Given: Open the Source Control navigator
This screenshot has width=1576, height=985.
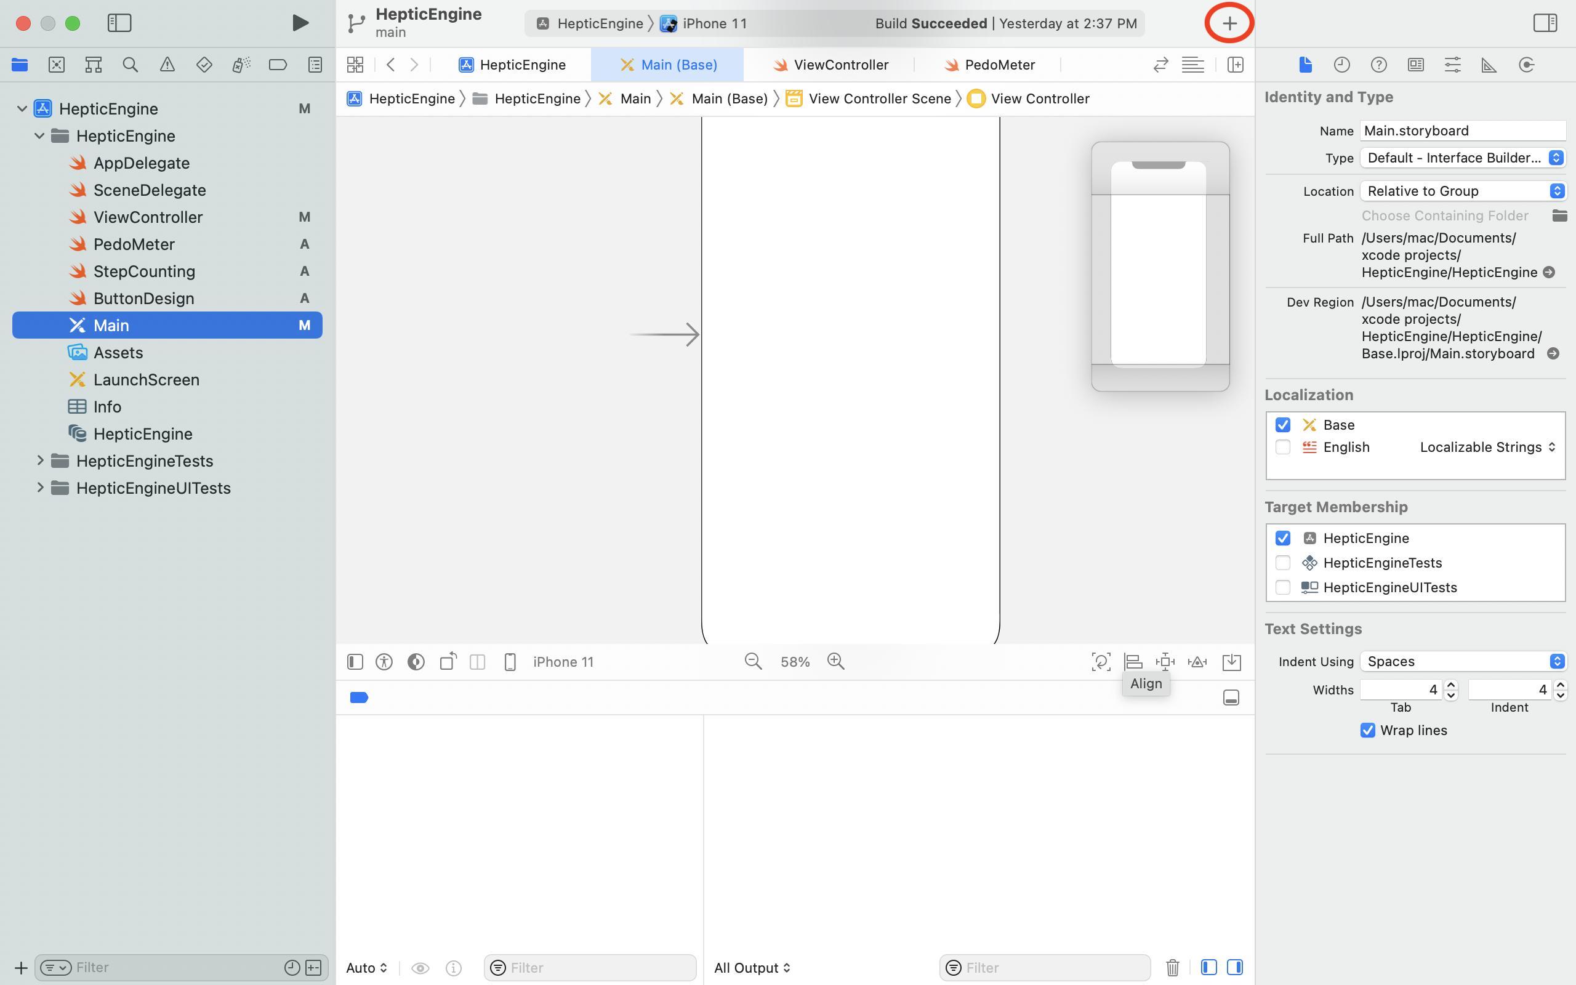Looking at the screenshot, I should (x=57, y=65).
